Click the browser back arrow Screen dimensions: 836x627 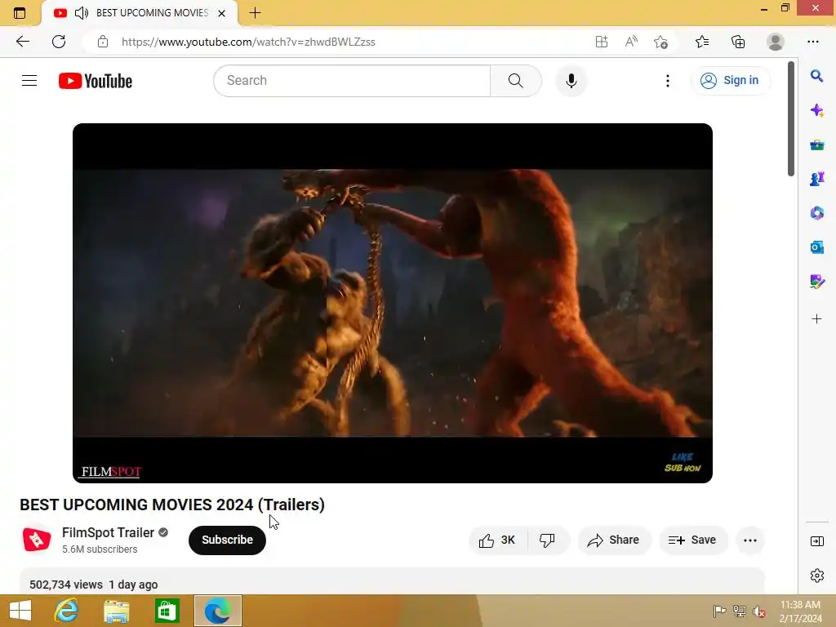[23, 42]
